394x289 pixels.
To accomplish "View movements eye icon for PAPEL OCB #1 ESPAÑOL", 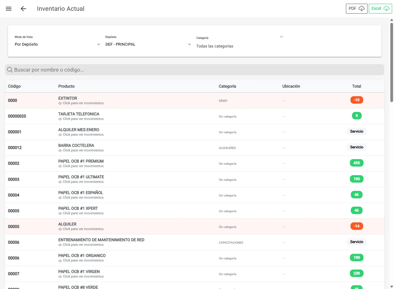I will pyautogui.click(x=60, y=198).
